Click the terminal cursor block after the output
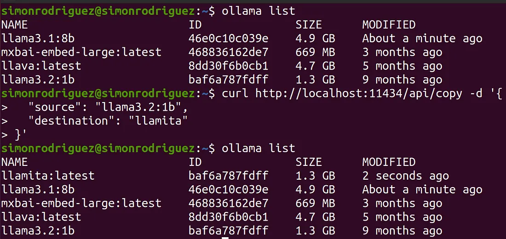The width and height of the screenshot is (506, 239). (225, 237)
